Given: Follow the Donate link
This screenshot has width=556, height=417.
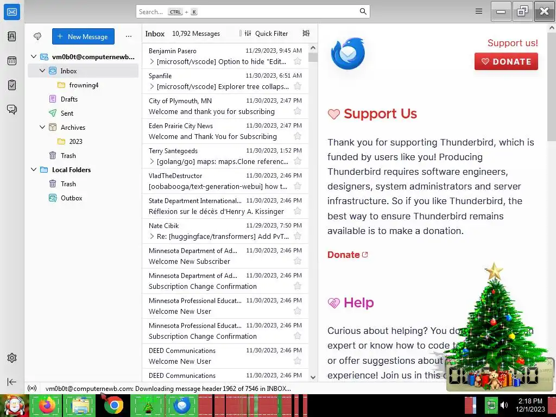Looking at the screenshot, I should pos(347,255).
